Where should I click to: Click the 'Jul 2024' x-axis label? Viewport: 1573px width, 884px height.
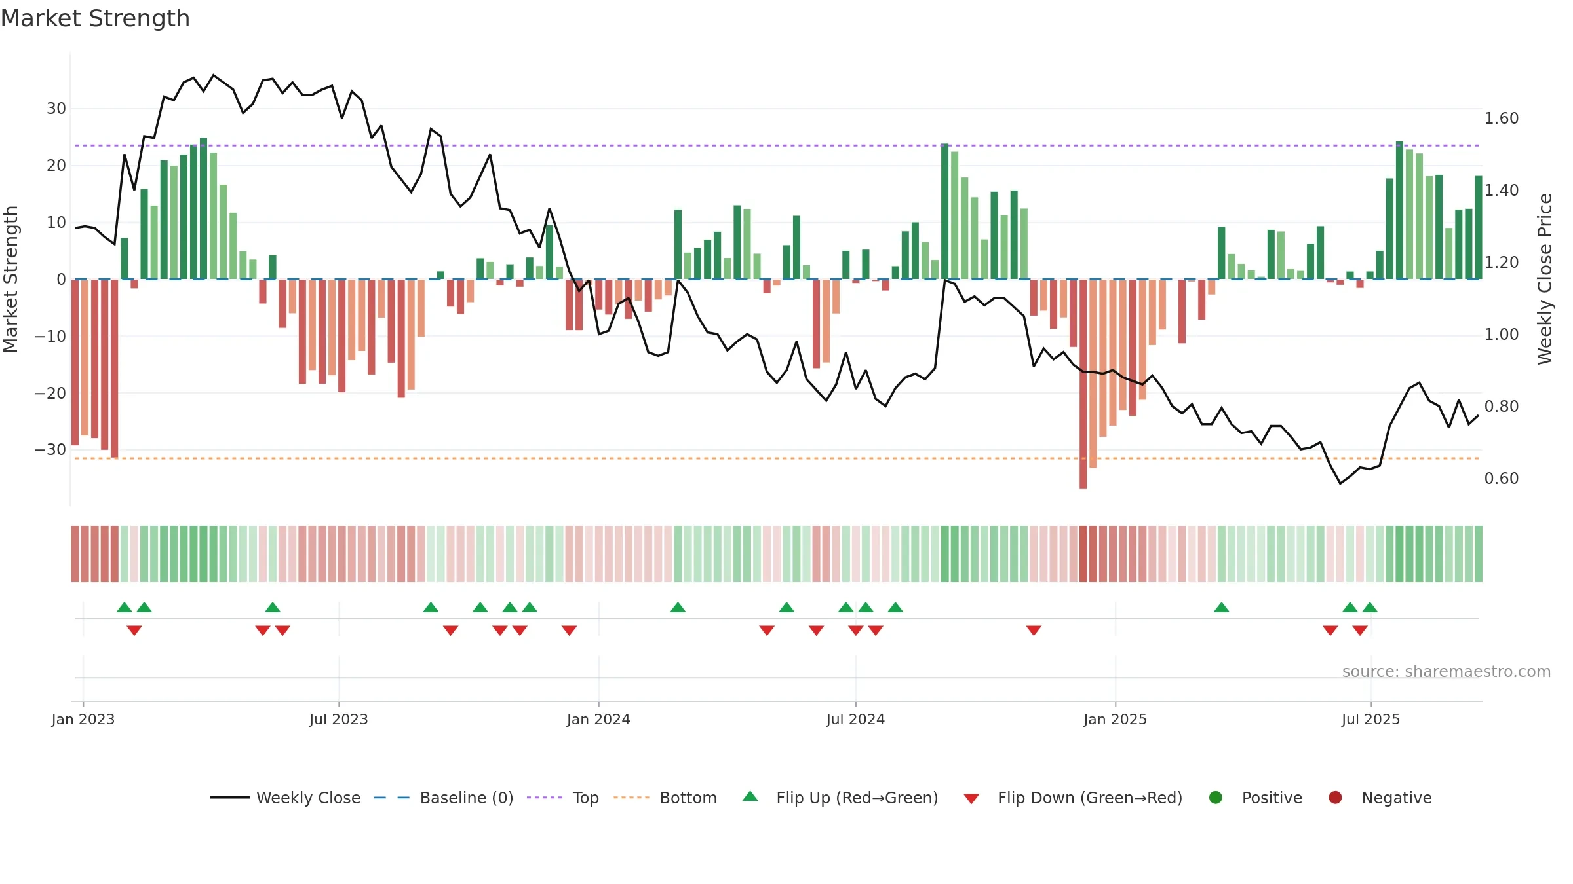tap(855, 719)
